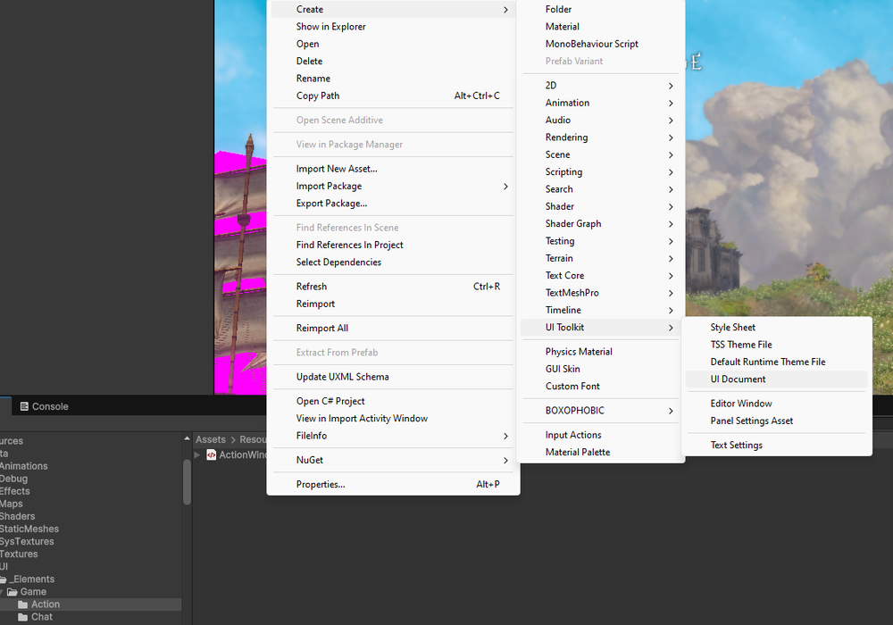Select Panel Settings Asset option
This screenshot has height=625, width=893.
tap(751, 421)
